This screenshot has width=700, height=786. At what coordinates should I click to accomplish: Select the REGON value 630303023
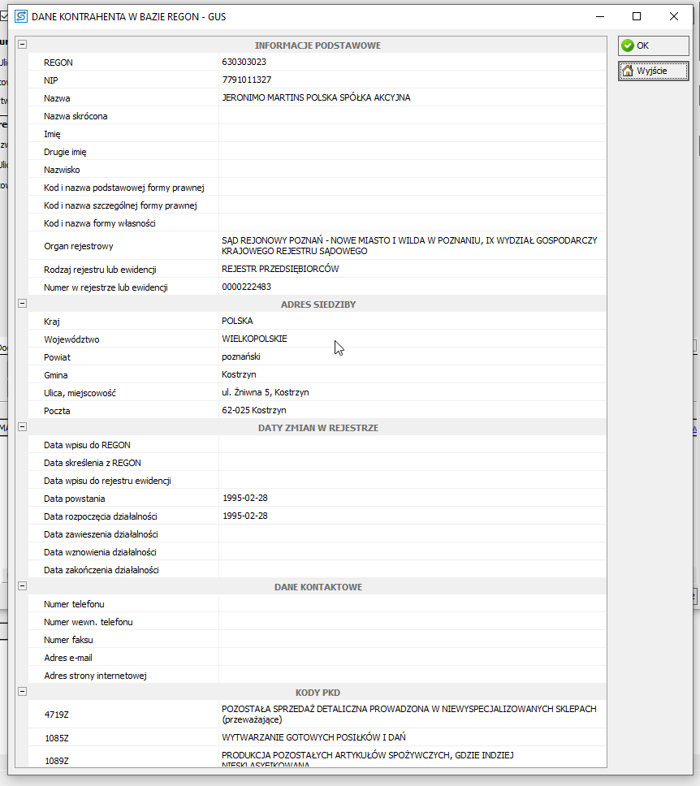click(244, 62)
